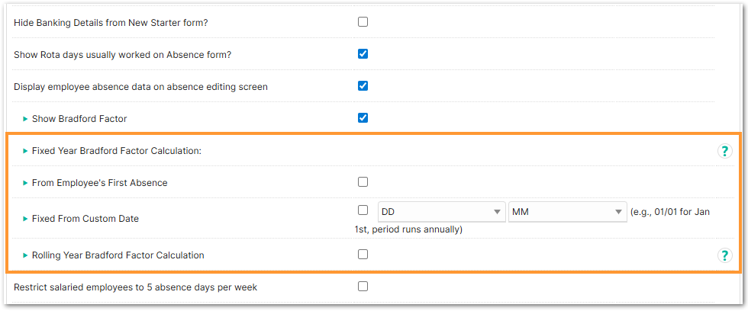Open help for Fixed Year Bradford Factor Calculation
Viewport: 748px width, 311px height.
tap(724, 151)
